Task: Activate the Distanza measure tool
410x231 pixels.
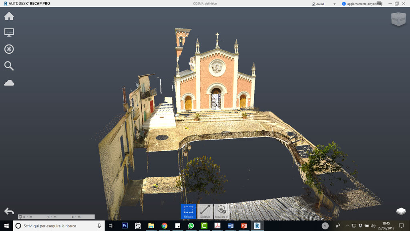Action: pyautogui.click(x=205, y=211)
